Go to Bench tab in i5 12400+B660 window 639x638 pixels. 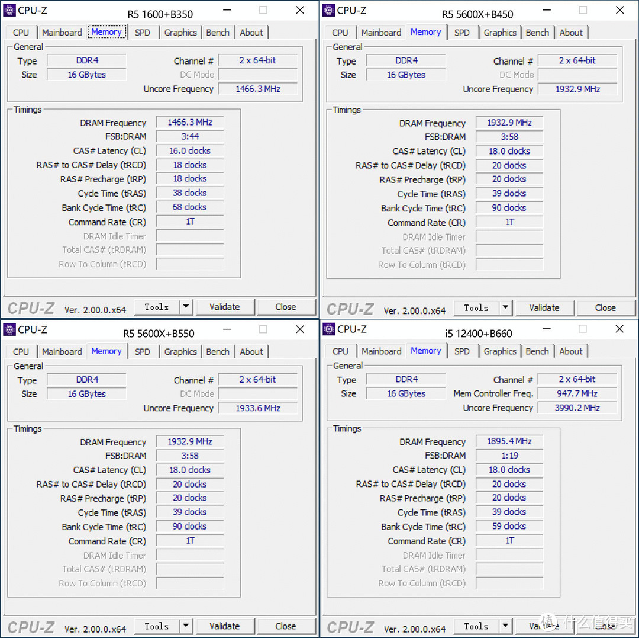pyautogui.click(x=537, y=351)
